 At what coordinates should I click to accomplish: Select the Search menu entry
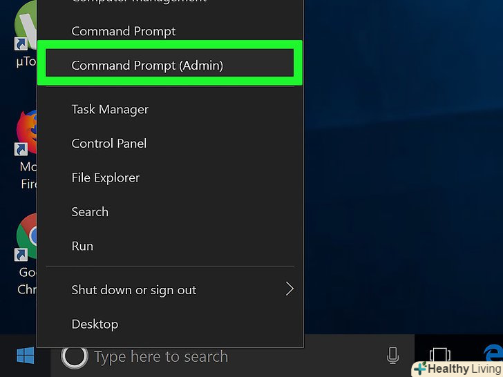[90, 212]
